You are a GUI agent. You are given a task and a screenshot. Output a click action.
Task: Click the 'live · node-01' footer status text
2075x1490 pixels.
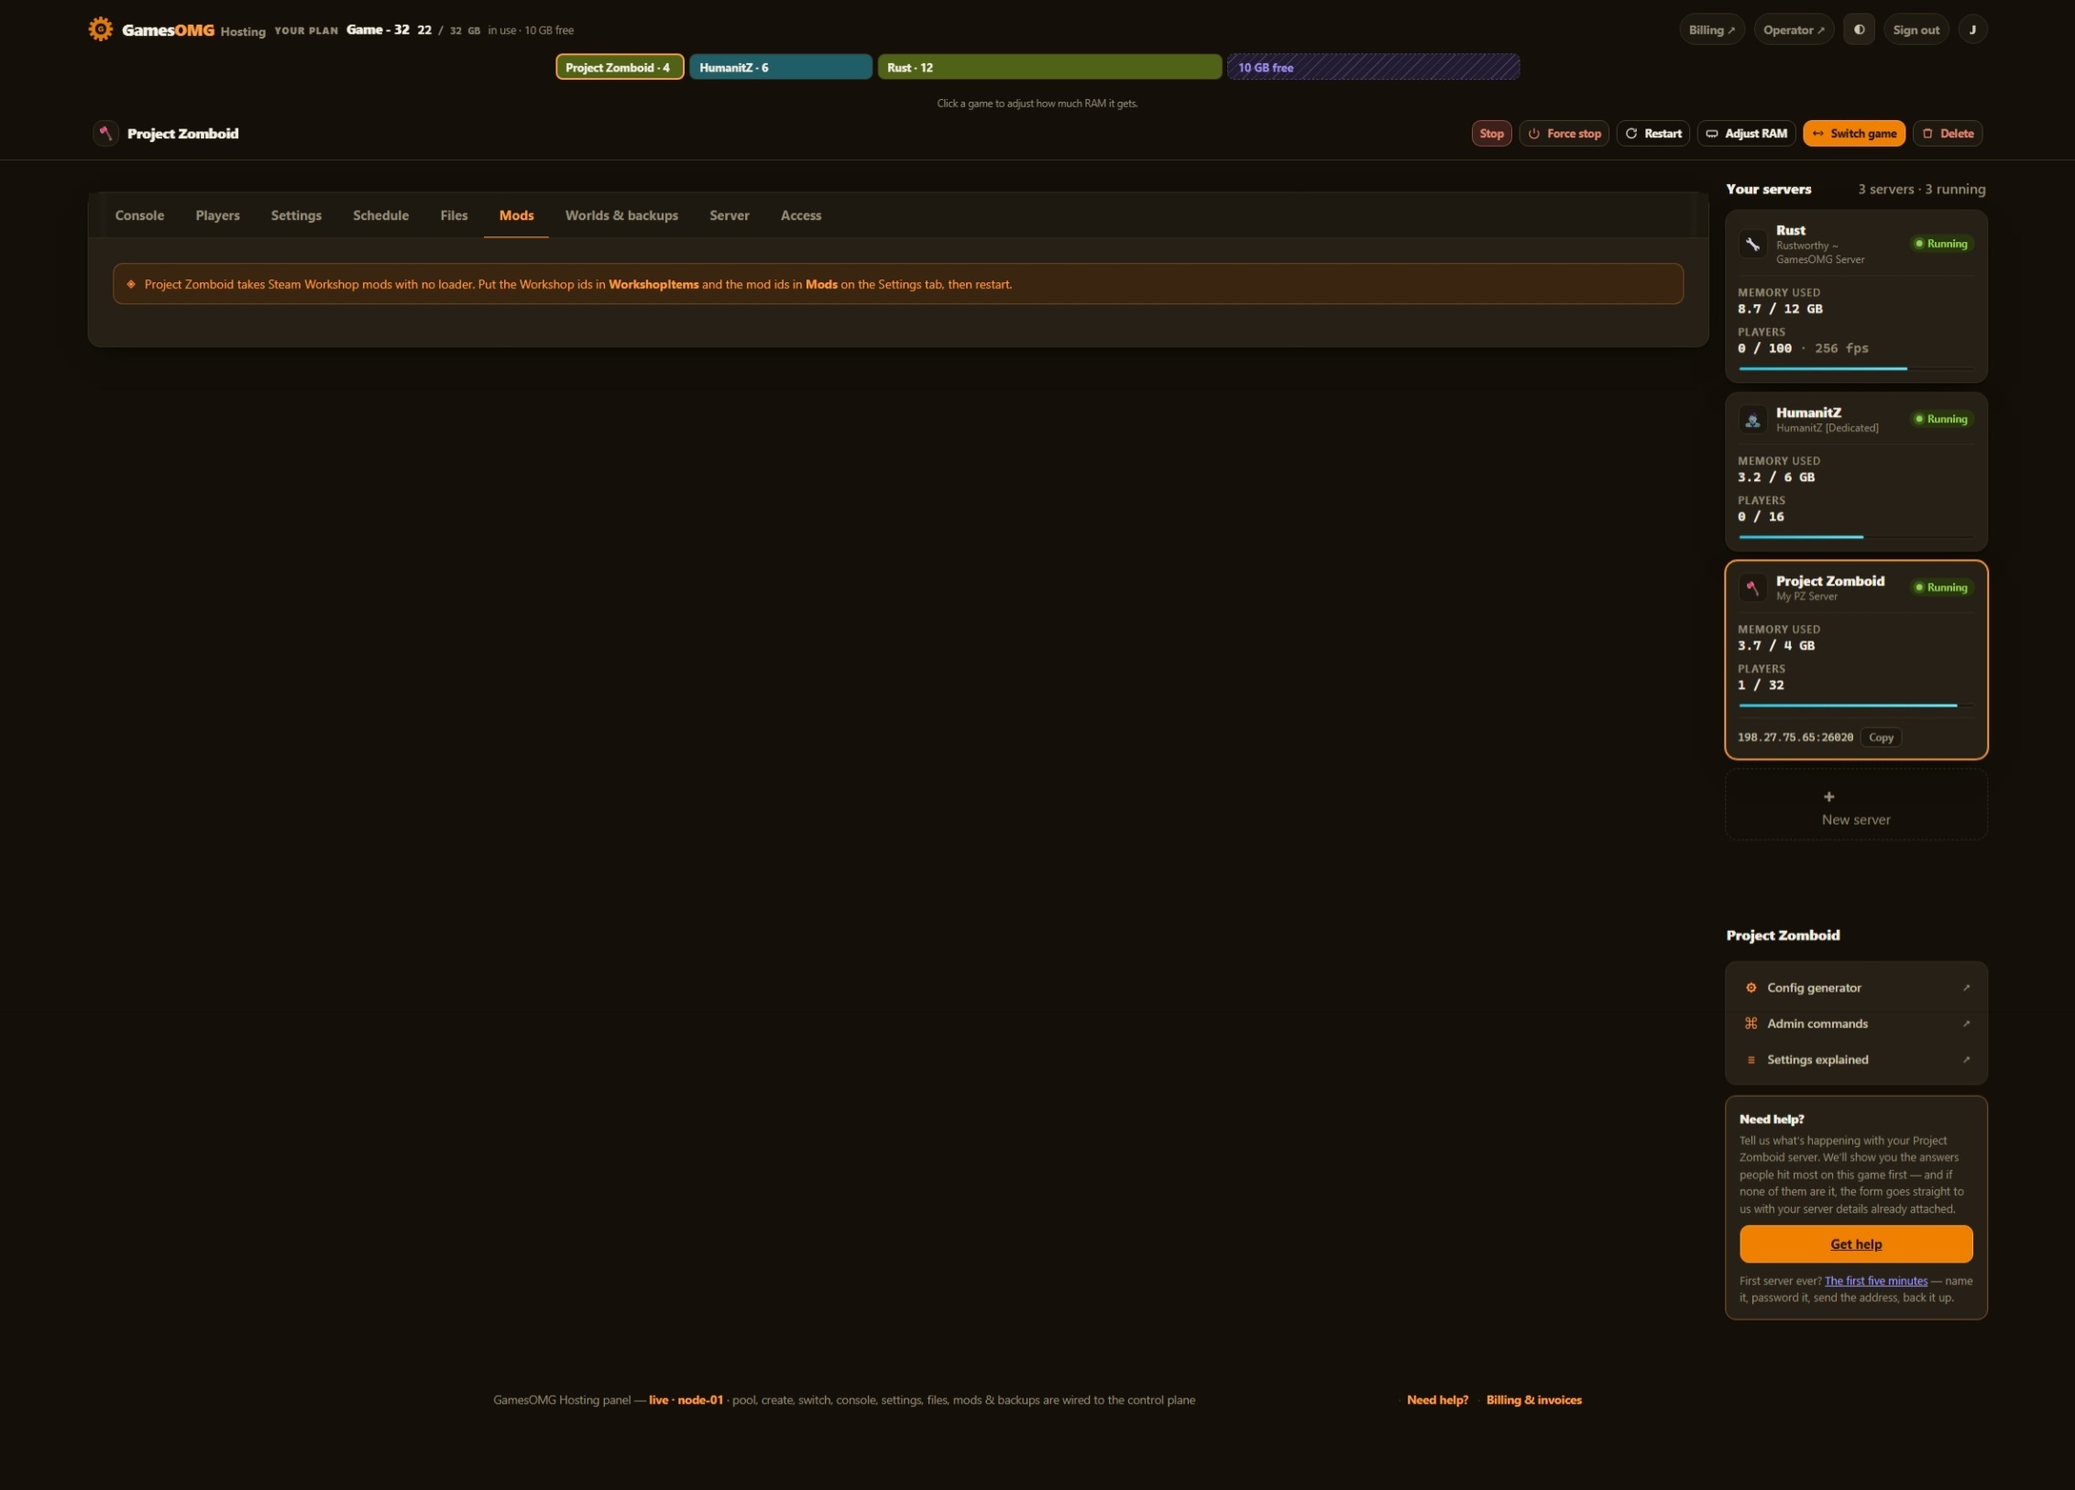686,1400
